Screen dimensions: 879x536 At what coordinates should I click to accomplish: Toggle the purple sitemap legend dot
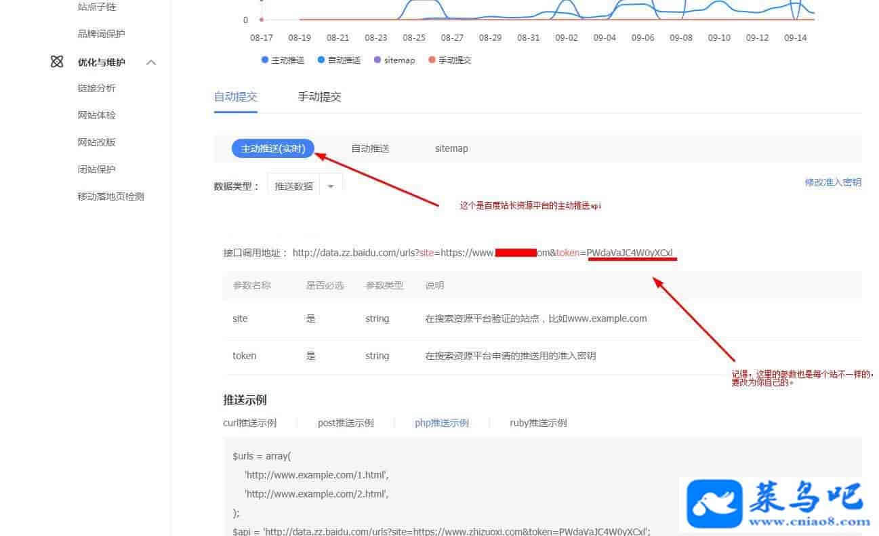coord(377,60)
